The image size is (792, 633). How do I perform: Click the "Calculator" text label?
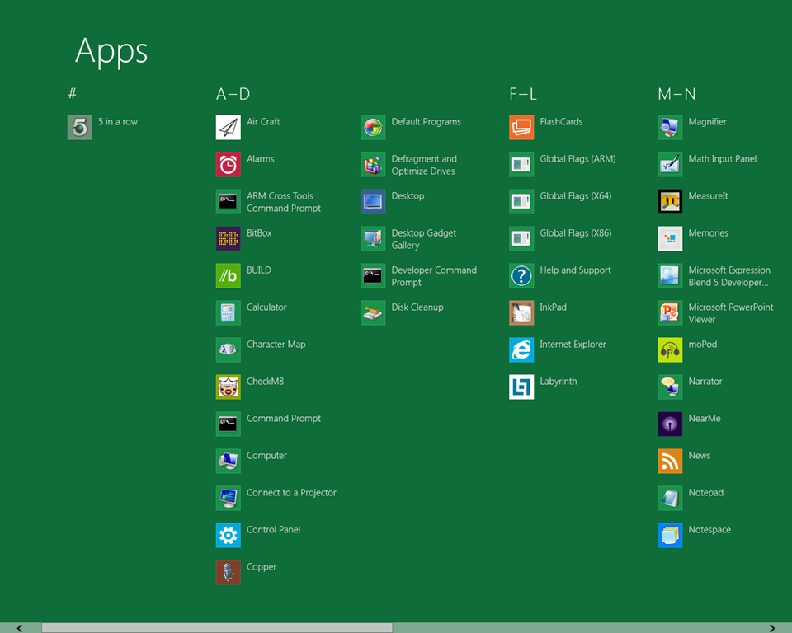[x=266, y=307]
